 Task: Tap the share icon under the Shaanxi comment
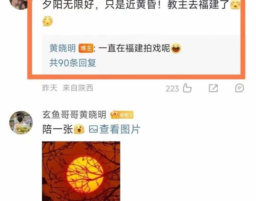click(213, 88)
